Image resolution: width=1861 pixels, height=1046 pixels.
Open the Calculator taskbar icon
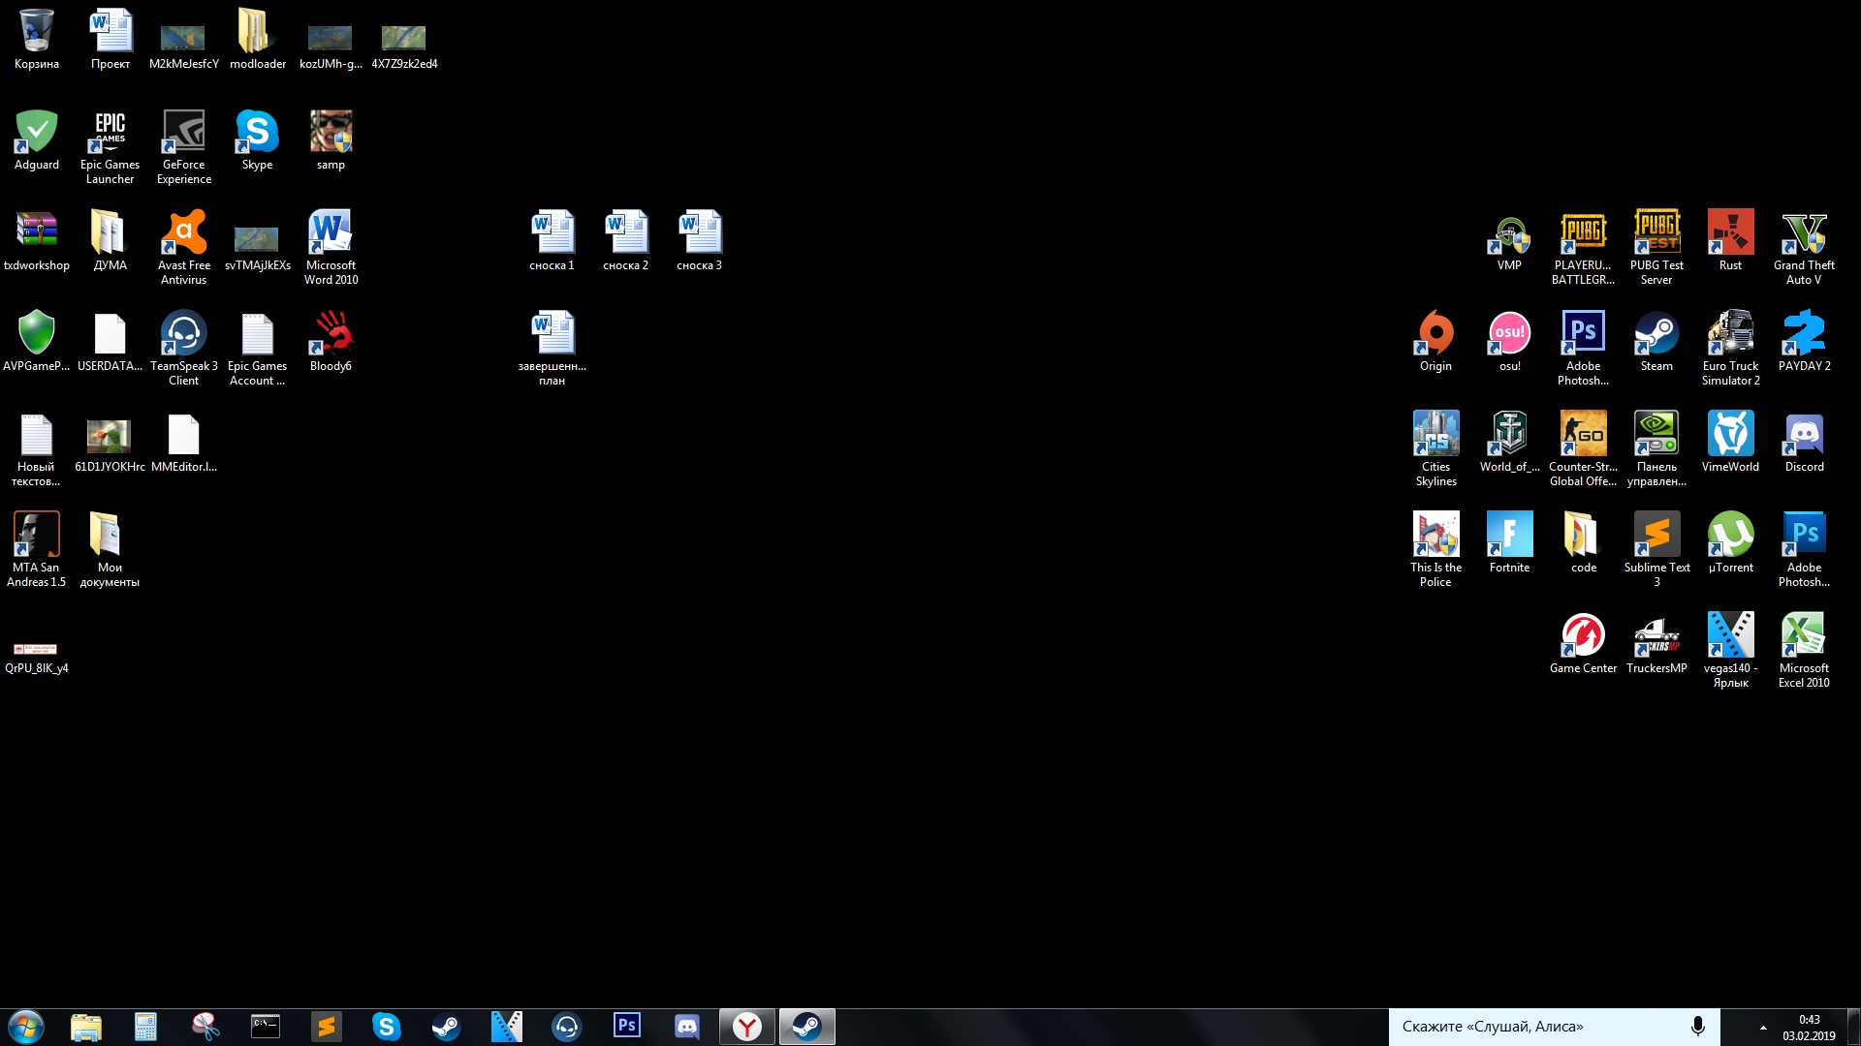tap(145, 1027)
